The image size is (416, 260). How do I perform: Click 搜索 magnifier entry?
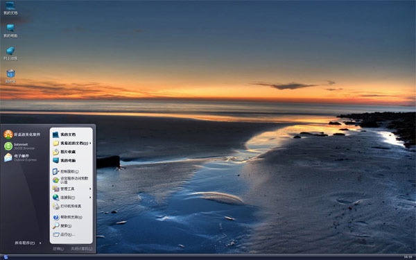(x=71, y=226)
